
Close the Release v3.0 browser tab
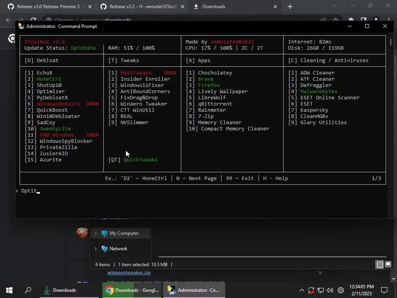(90, 7)
